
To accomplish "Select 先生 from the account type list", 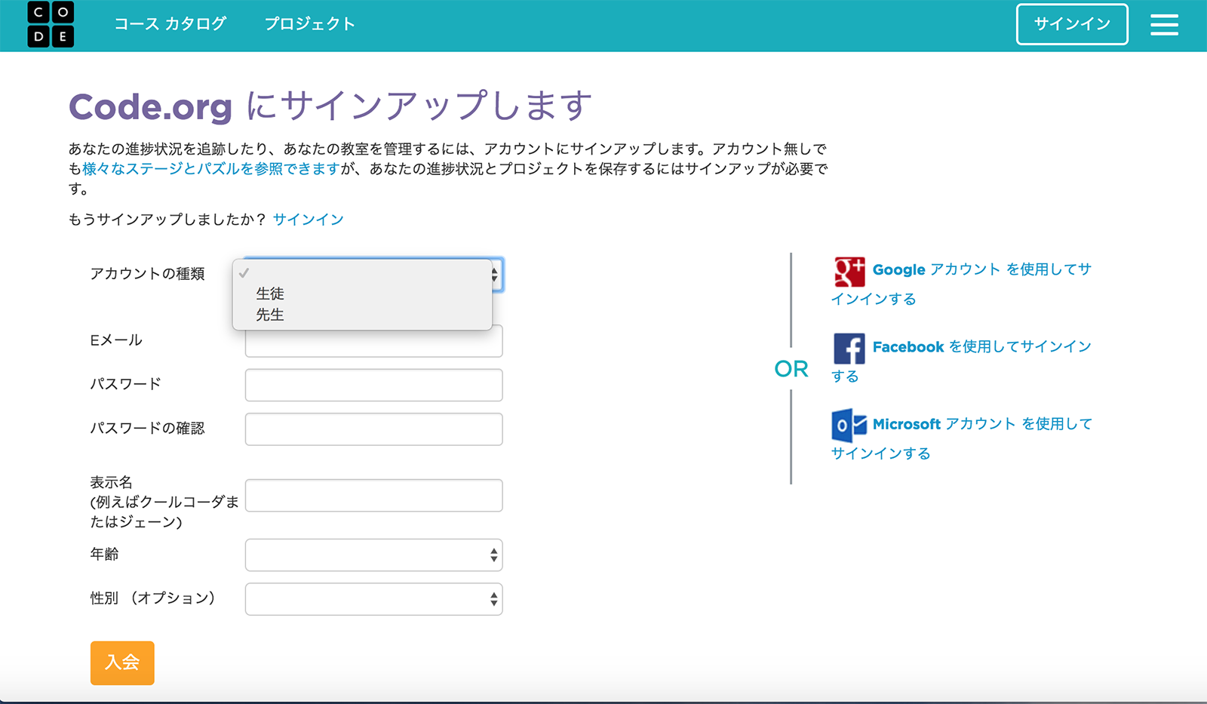I will (362, 315).
